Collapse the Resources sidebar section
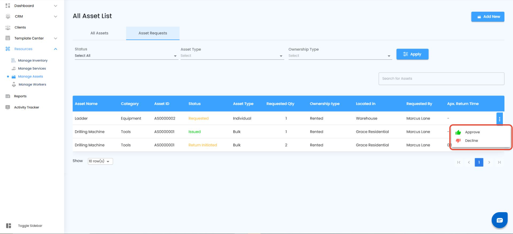513x234 pixels. point(55,49)
